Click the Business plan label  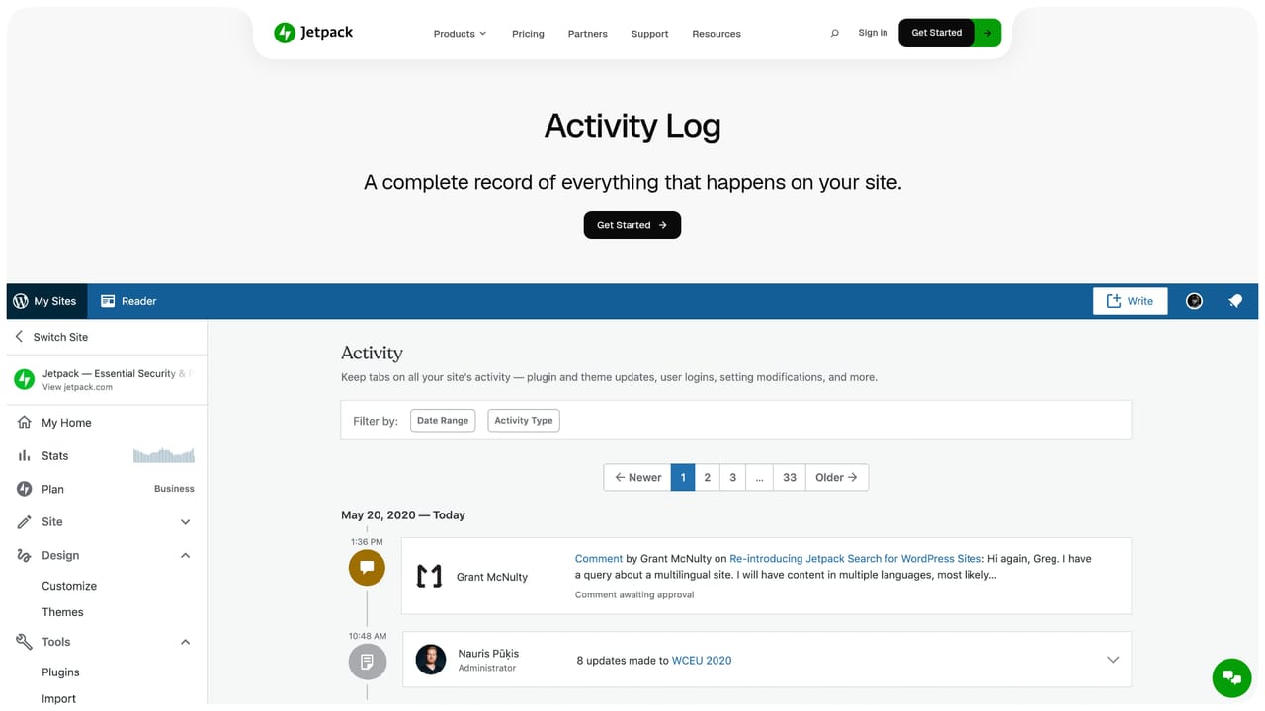tap(174, 489)
